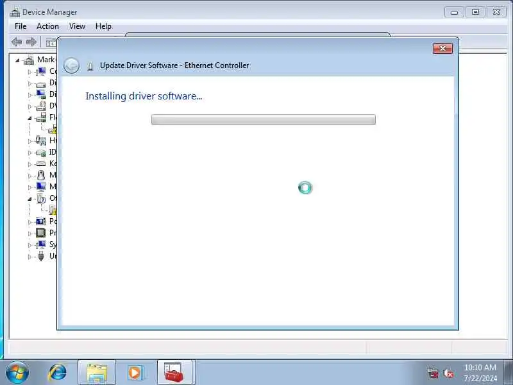Select the warning device icon under Fl
Screen dimensions: 513x385
click(53, 129)
